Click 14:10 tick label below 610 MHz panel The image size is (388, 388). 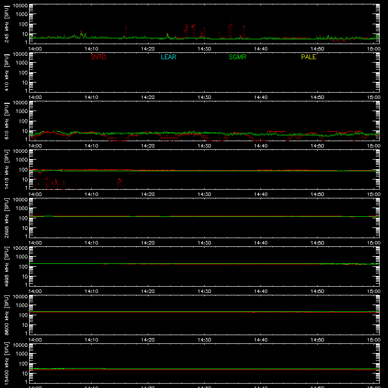(x=91, y=146)
